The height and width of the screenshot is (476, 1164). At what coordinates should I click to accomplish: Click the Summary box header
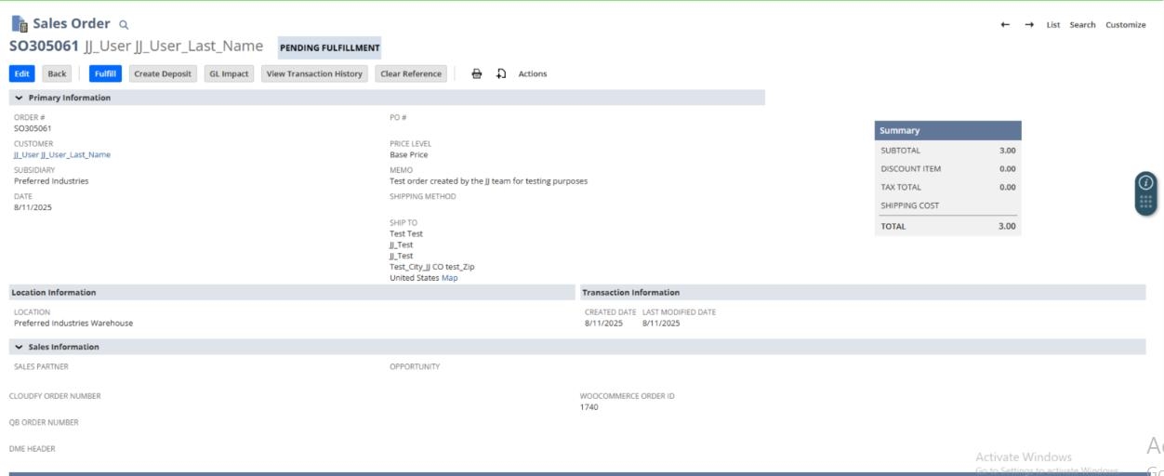[x=948, y=131]
